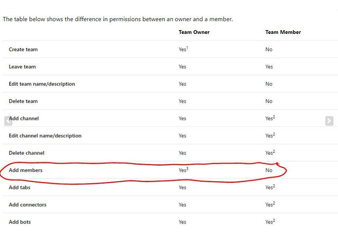Click the Yes footnote 1 for Create team
338x234 pixels.
183,49
